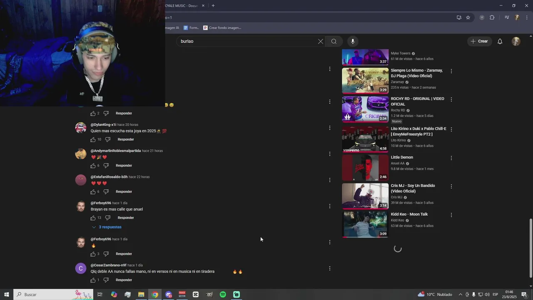This screenshot has width=533, height=300.
Task: Click DylanKing-x1i's profile avatar
Action: 81,128
